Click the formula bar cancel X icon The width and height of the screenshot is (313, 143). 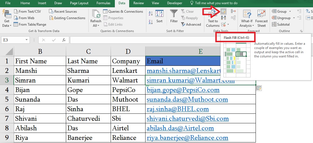click(43, 40)
